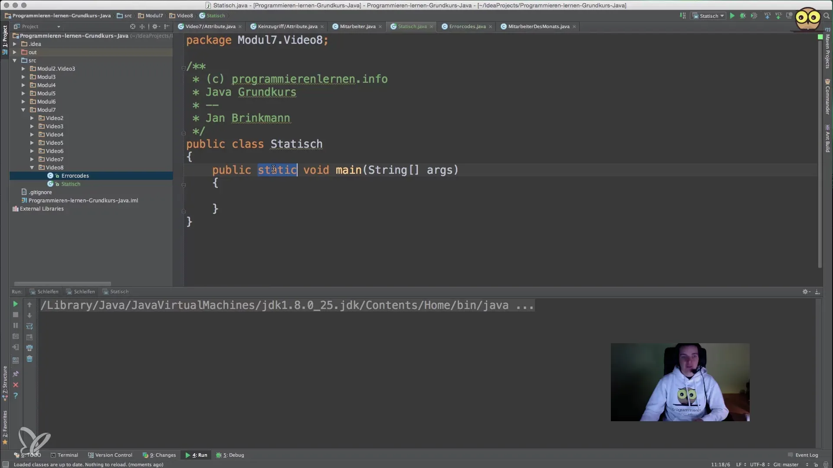Viewport: 833px width, 468px height.
Task: Click the VCS commit changes icon
Action: 778,16
